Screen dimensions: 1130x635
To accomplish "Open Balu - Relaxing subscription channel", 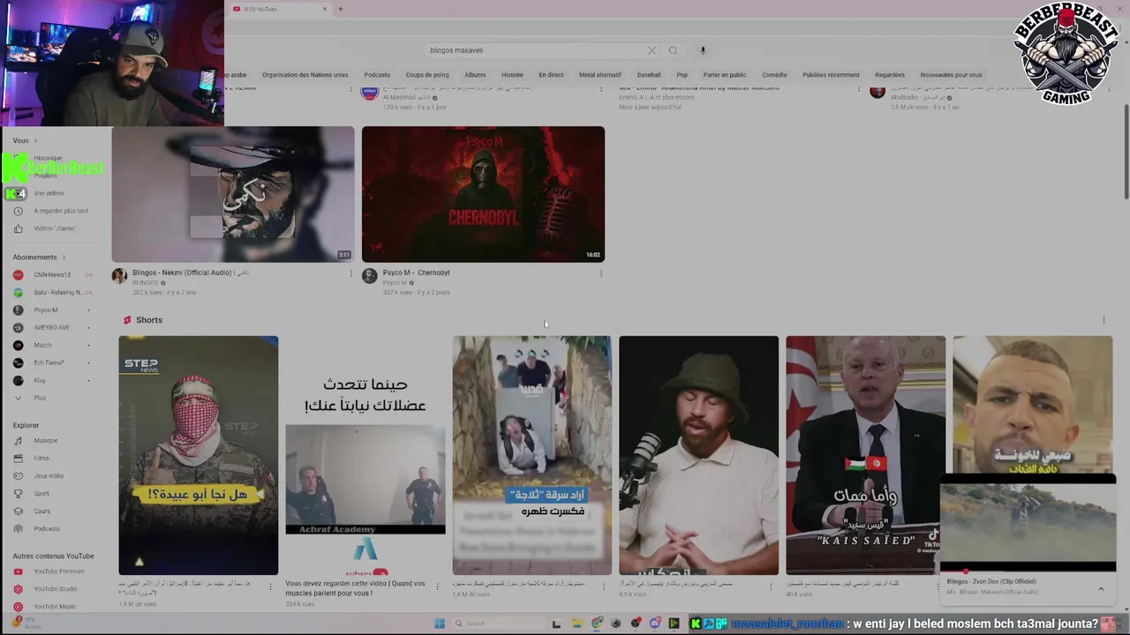I will [x=52, y=292].
